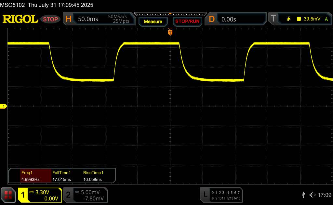
Task: Open the Measure menu
Action: click(x=153, y=21)
